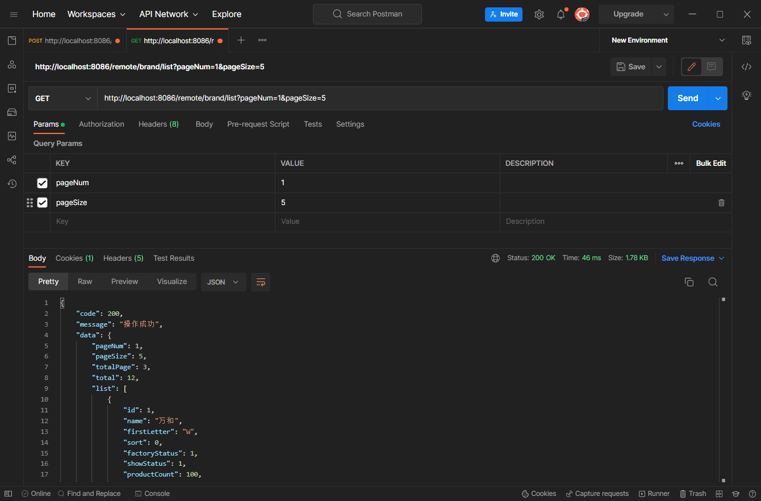Search within the response body
The width and height of the screenshot is (761, 501).
(x=713, y=282)
